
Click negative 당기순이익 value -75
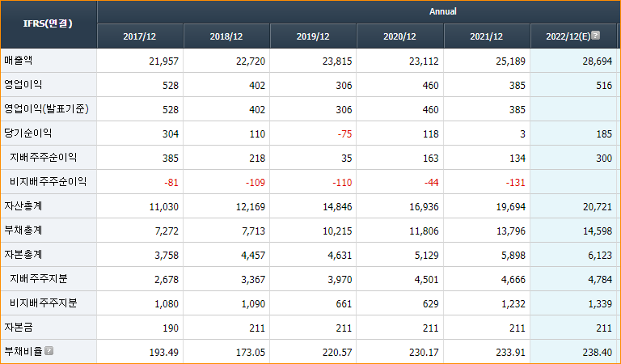344,134
